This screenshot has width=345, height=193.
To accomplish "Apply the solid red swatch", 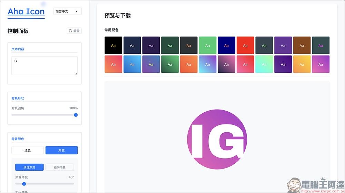I will (245, 45).
